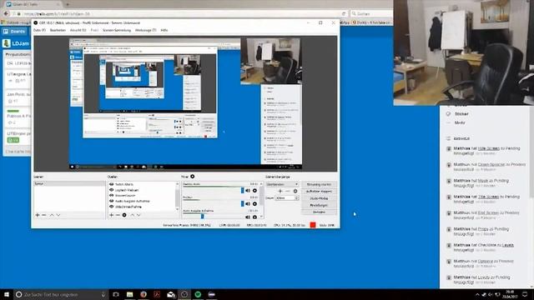The height and width of the screenshot is (300, 534).
Task: Remove selected scene with minus icon
Action: [44, 215]
